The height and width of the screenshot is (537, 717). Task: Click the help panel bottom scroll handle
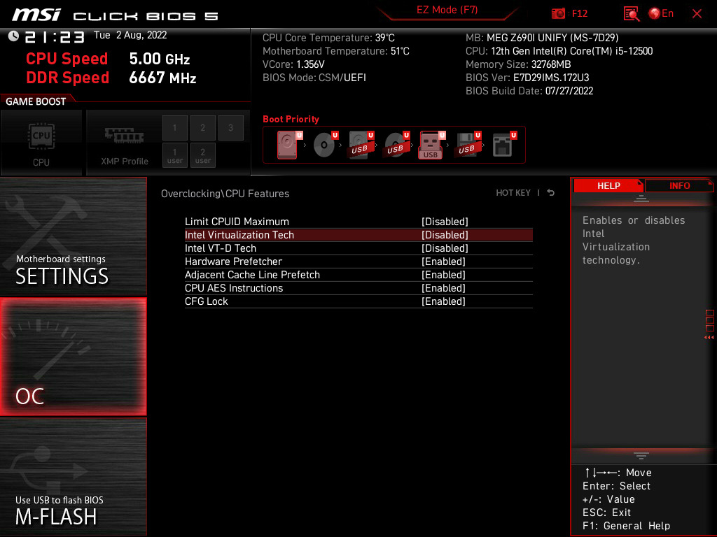pyautogui.click(x=641, y=456)
